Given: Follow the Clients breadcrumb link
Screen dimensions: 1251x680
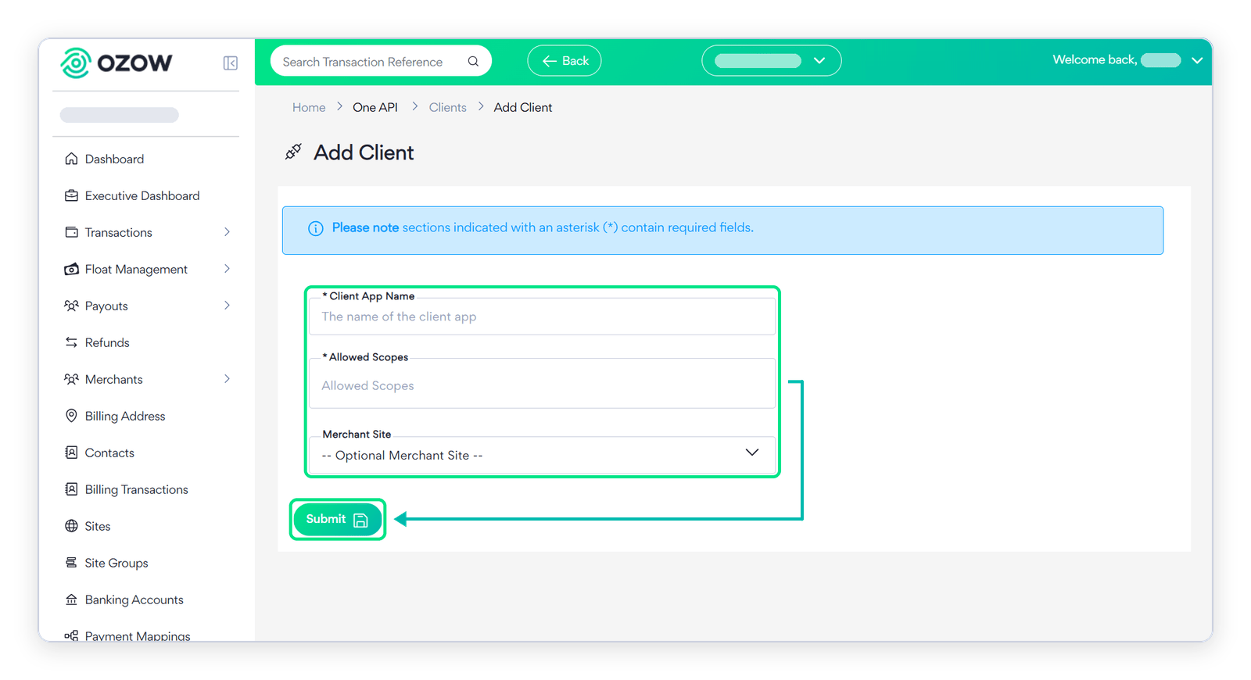Looking at the screenshot, I should point(448,108).
